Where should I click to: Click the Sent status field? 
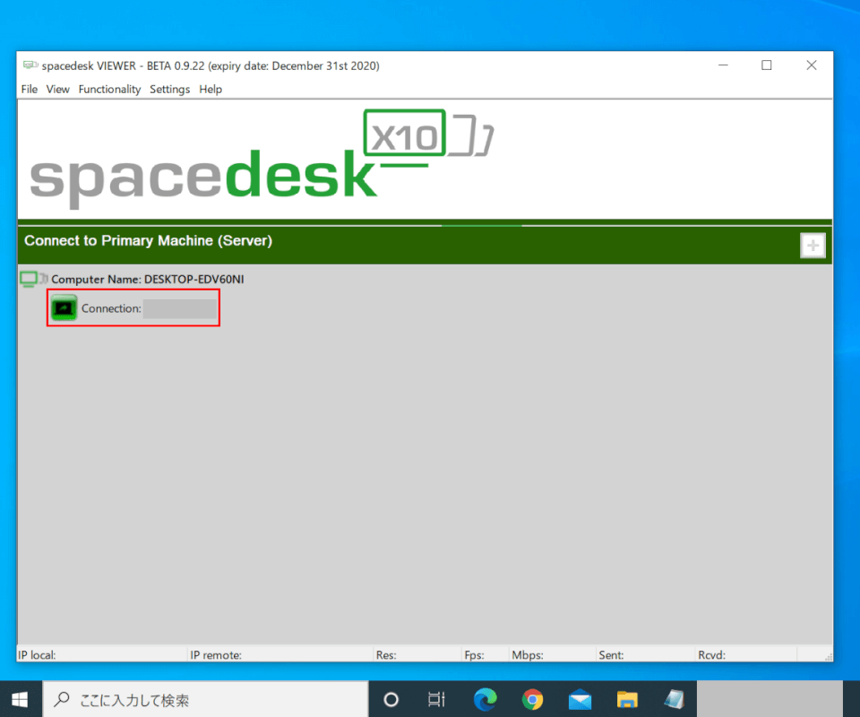click(646, 654)
